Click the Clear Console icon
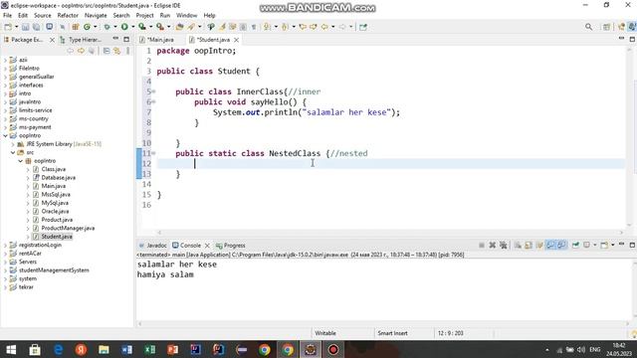The image size is (637, 358). (518, 246)
